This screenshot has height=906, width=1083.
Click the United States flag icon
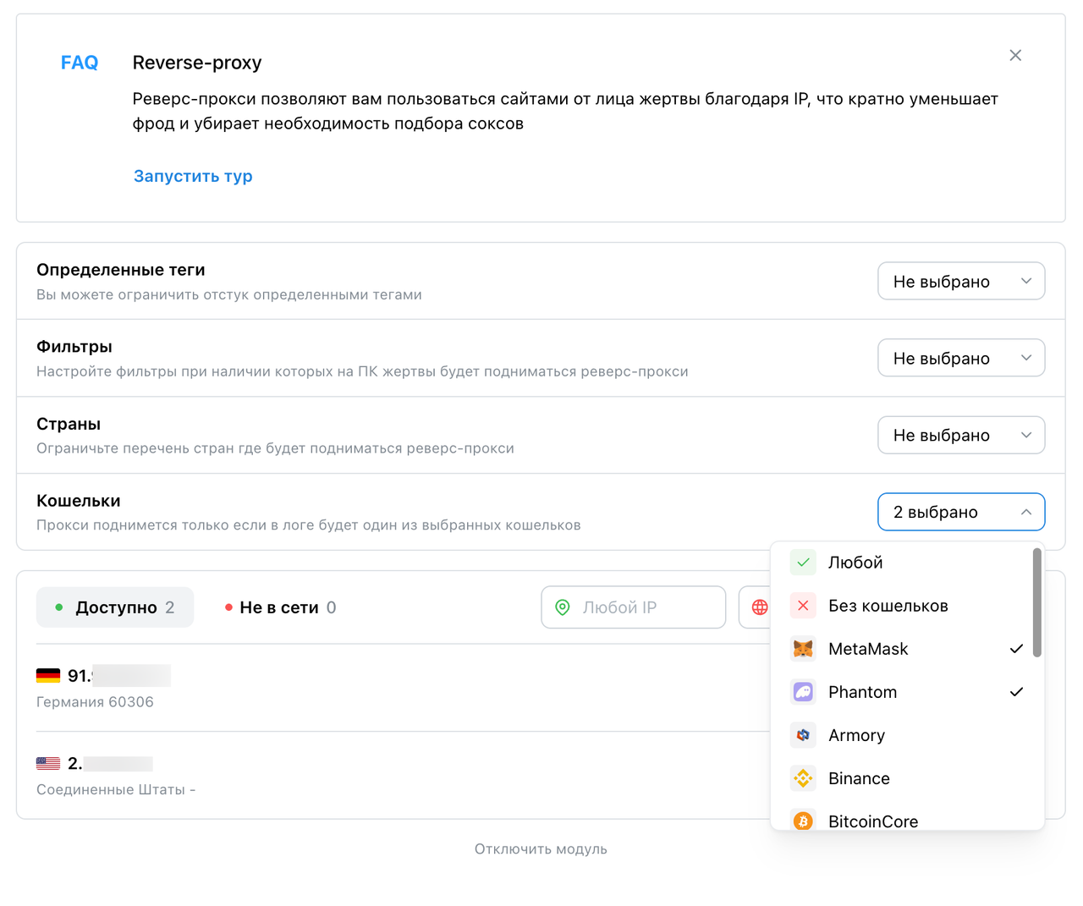[48, 763]
